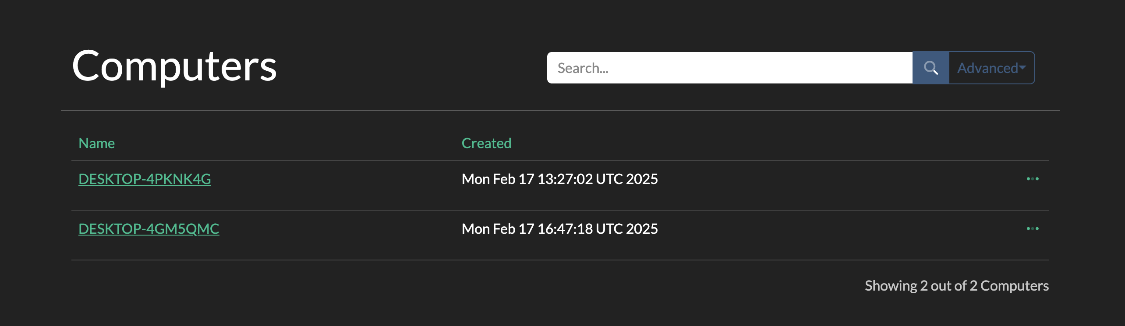
Task: Open the three-dot menu for DESKTOP-4PKNK4G
Action: (x=1033, y=179)
